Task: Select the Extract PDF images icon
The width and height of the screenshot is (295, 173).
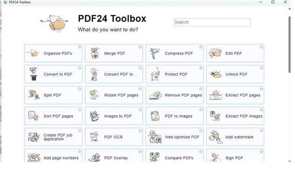Action: point(215,116)
